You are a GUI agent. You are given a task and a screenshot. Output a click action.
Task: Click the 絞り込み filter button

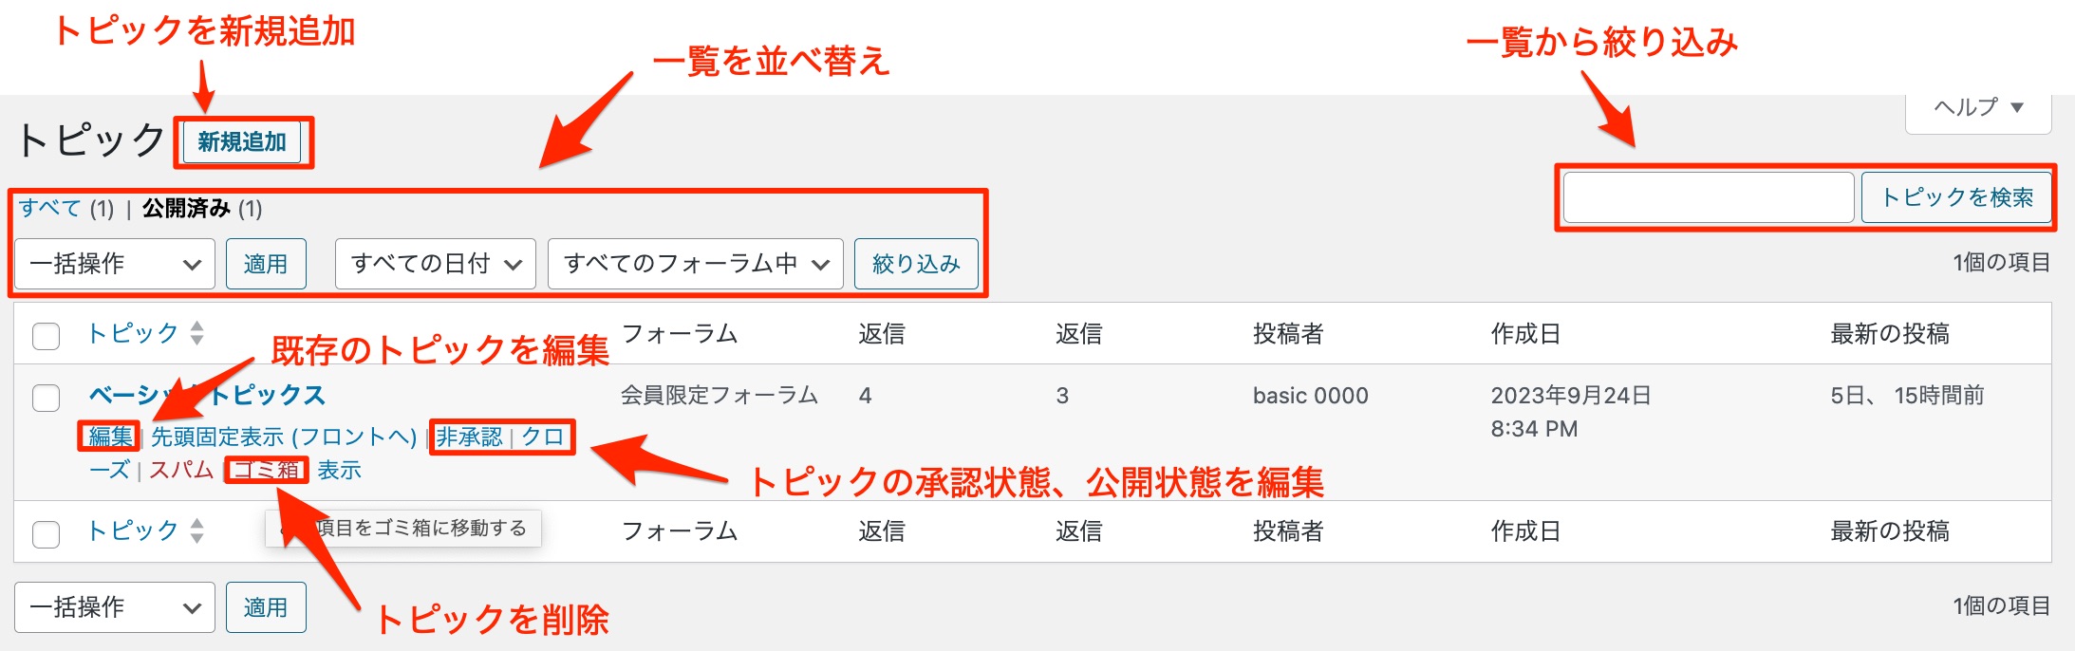pos(916,264)
